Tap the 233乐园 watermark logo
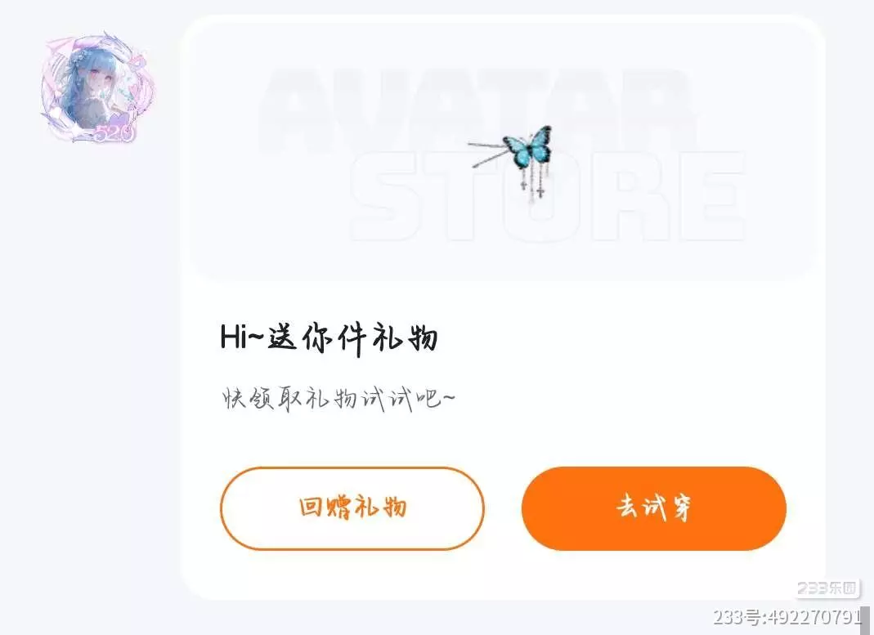This screenshot has width=874, height=635. [x=827, y=588]
